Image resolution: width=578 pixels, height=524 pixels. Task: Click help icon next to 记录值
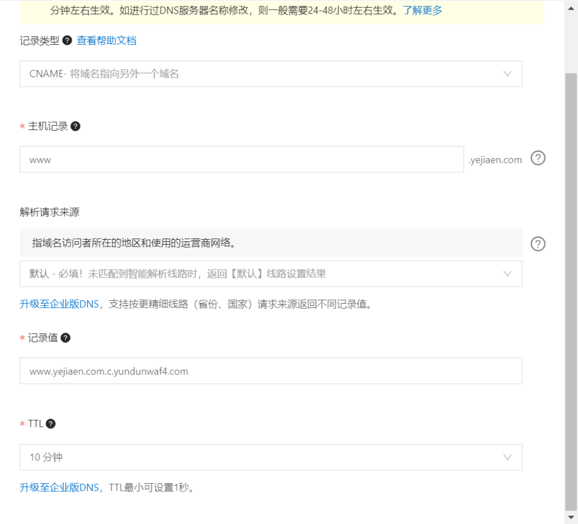(x=65, y=337)
